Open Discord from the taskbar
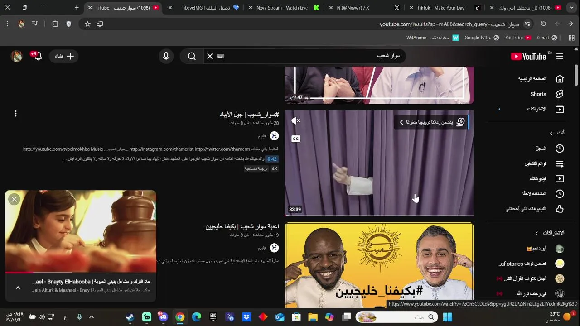 click(x=163, y=317)
